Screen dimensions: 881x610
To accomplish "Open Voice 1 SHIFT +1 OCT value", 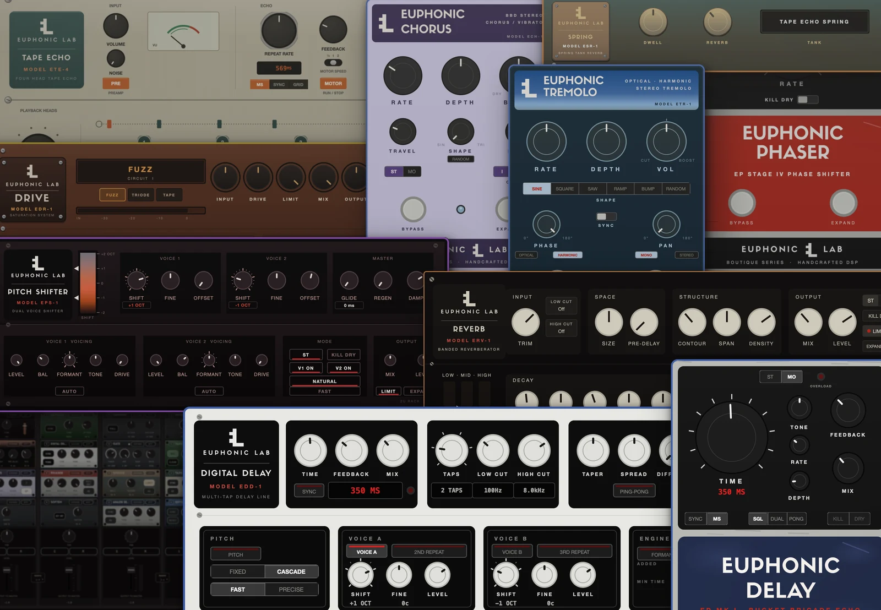I will coord(137,305).
